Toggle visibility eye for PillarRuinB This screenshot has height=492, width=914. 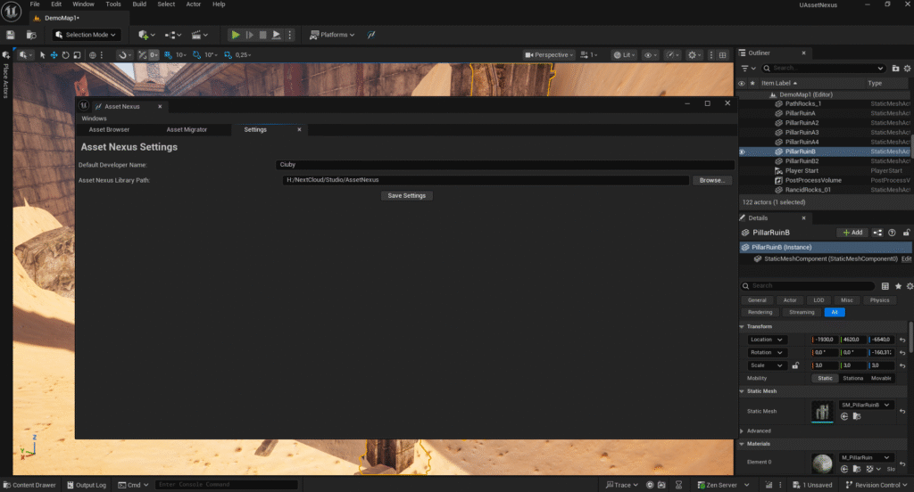click(x=742, y=152)
